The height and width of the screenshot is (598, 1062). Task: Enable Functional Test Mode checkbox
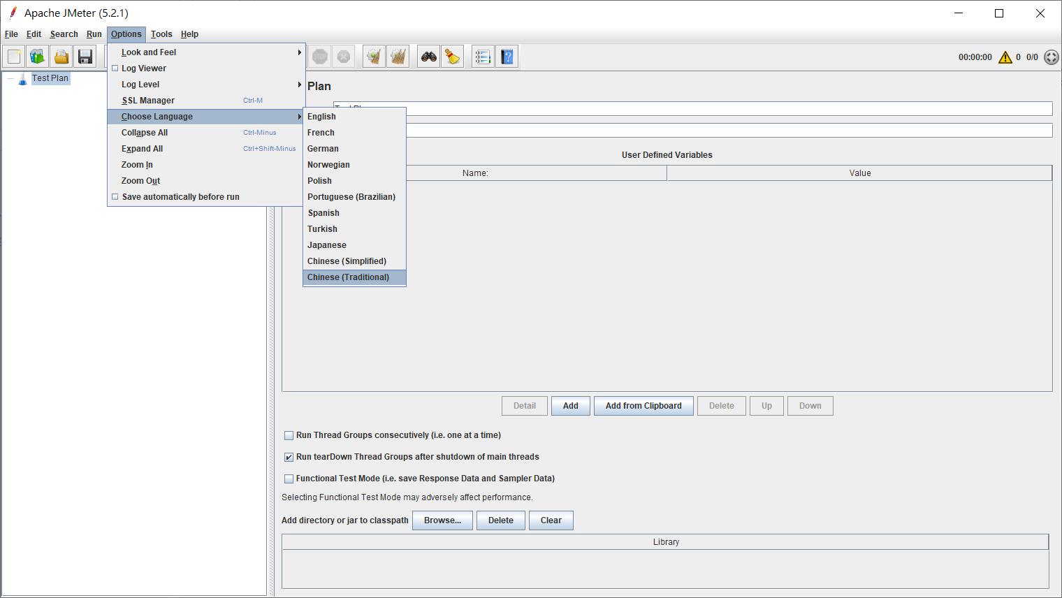click(289, 479)
